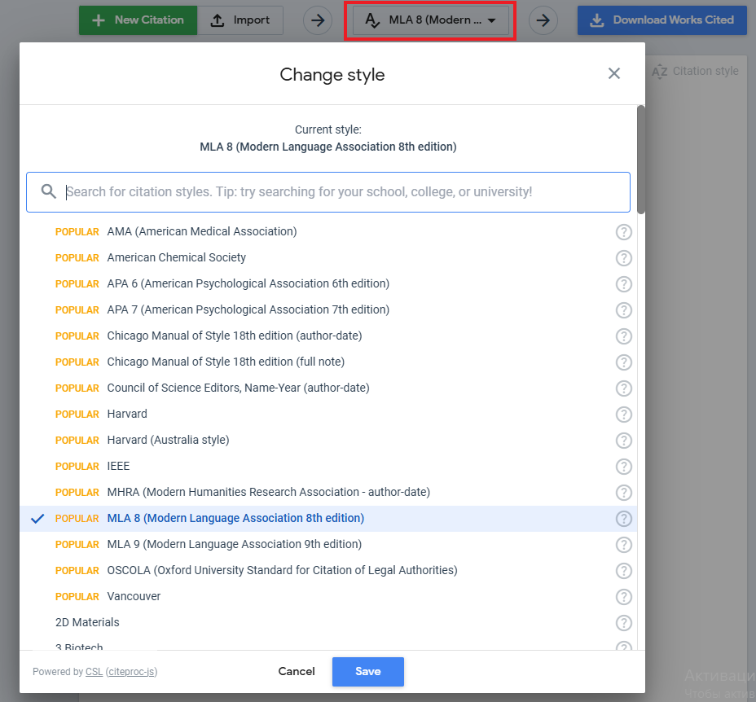Cancel the style change
Screen dimensions: 756x702
point(297,672)
